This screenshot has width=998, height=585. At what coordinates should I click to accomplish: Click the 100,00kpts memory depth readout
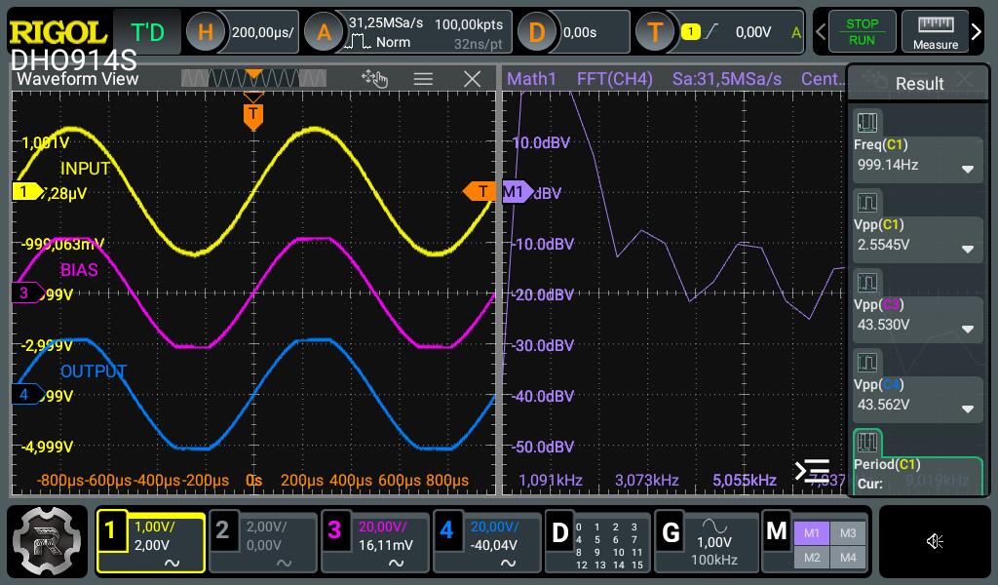click(x=469, y=24)
